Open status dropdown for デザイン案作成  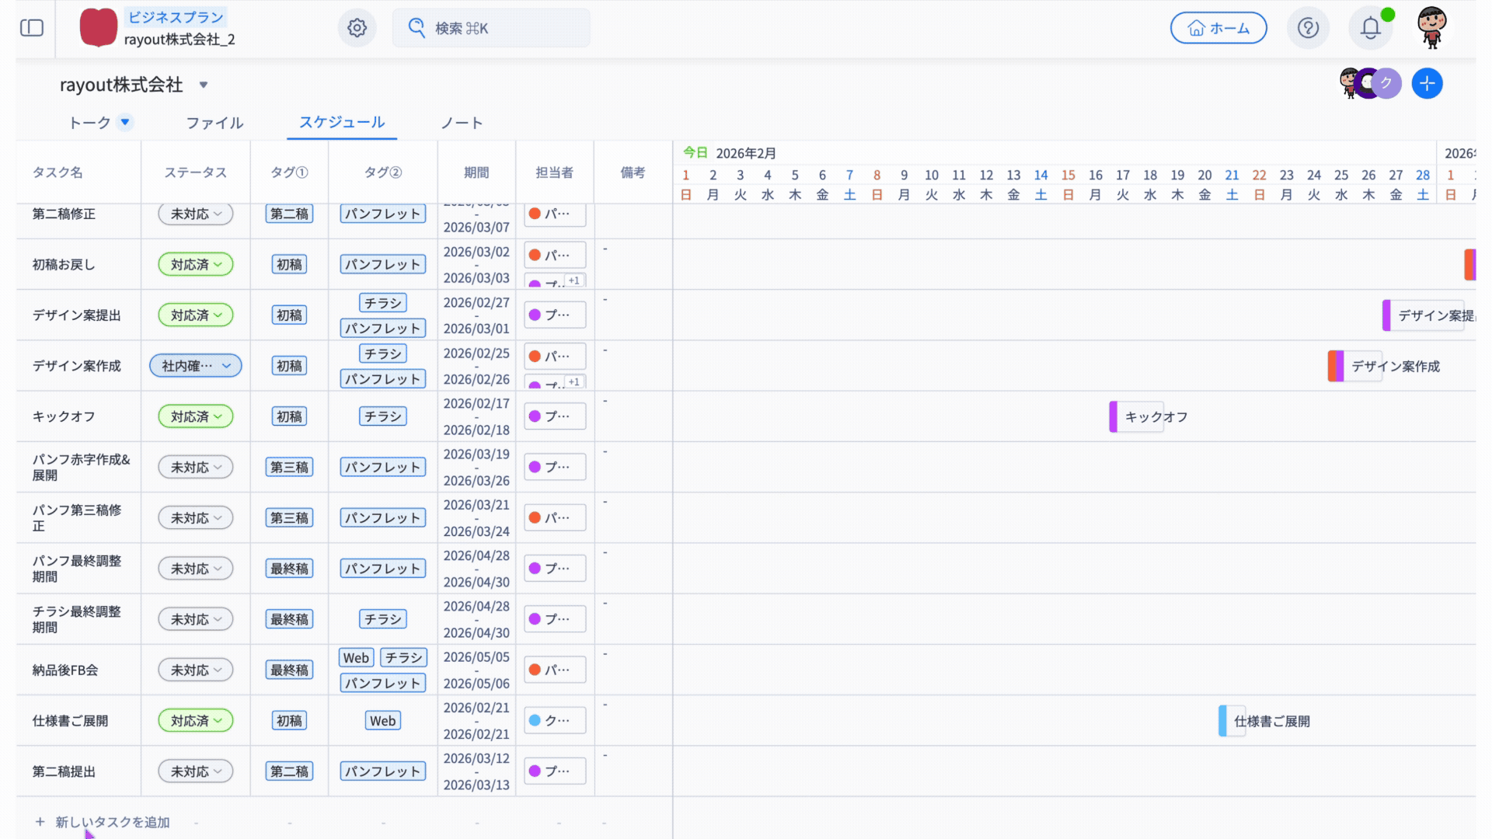(196, 366)
